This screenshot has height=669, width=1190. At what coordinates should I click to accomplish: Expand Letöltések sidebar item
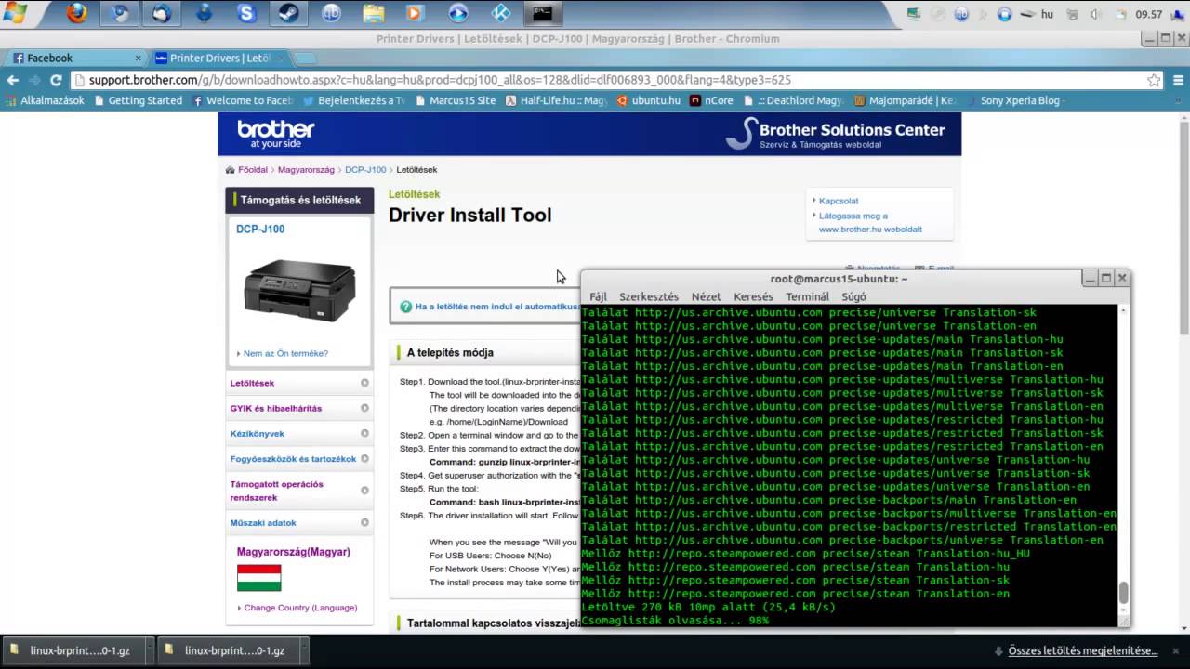click(x=299, y=383)
